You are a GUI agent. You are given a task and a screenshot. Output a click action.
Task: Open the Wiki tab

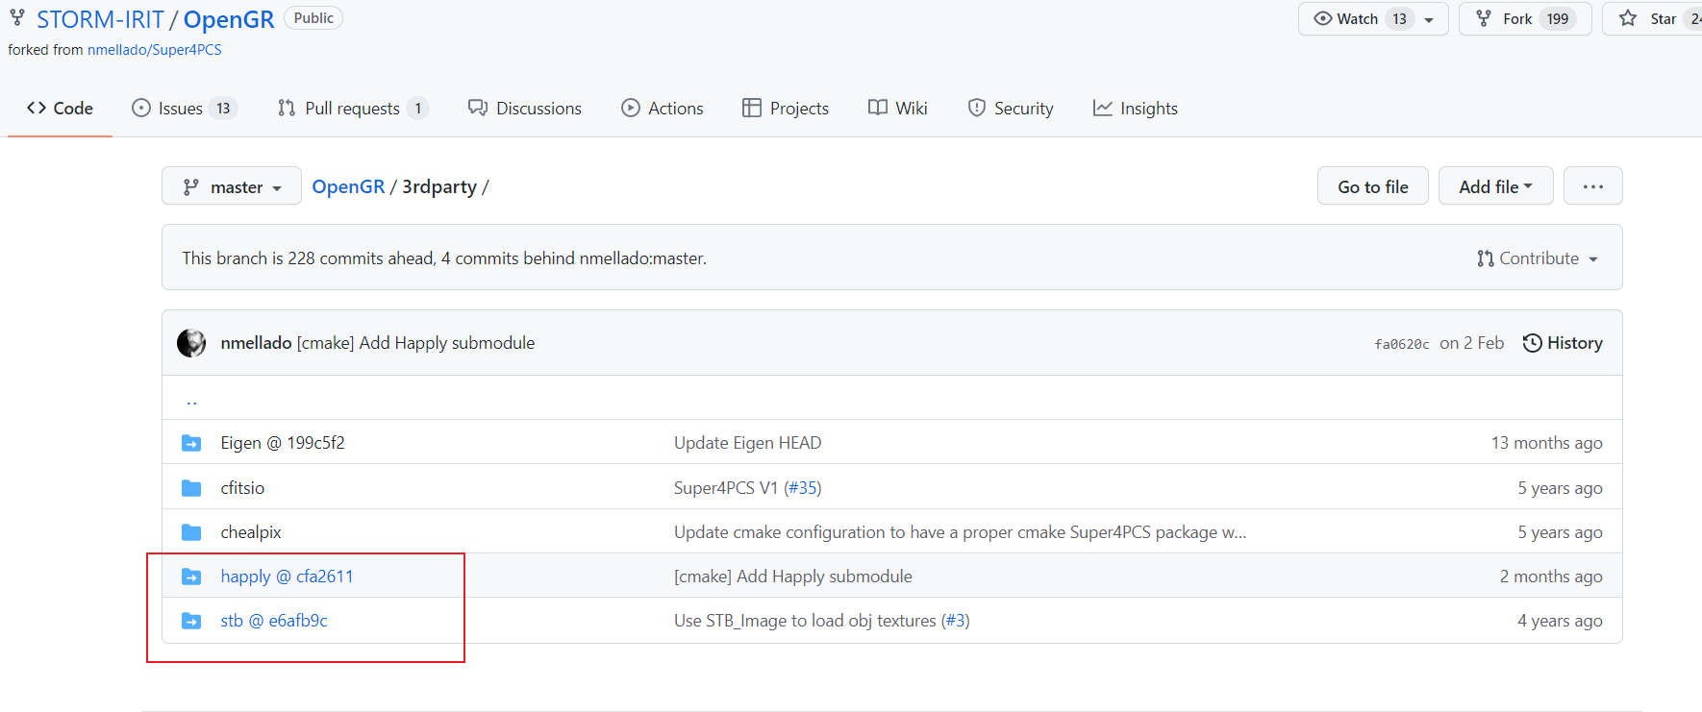click(898, 109)
